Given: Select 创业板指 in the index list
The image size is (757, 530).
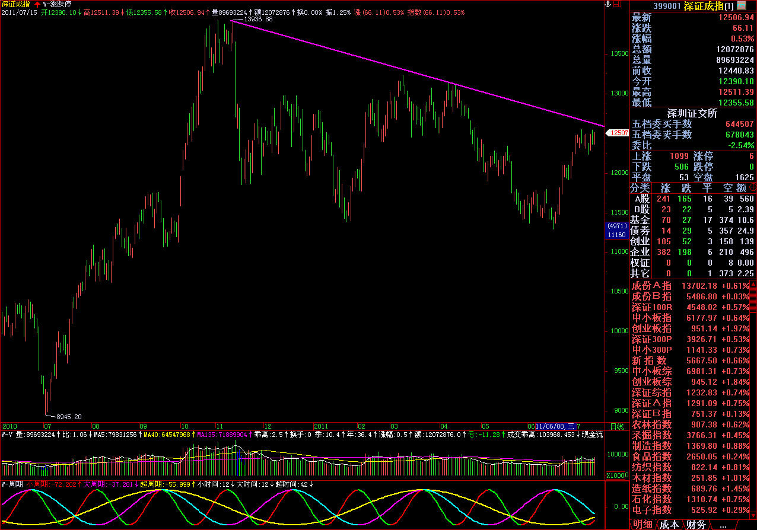Looking at the screenshot, I should point(651,328).
